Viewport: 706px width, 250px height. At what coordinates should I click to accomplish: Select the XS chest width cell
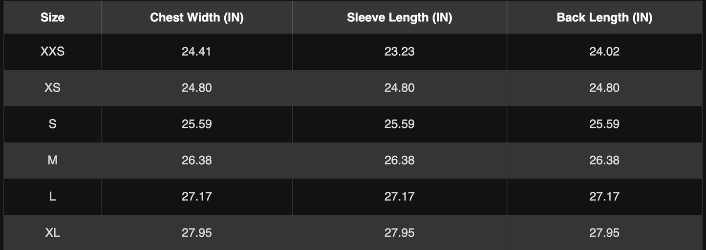tap(196, 88)
